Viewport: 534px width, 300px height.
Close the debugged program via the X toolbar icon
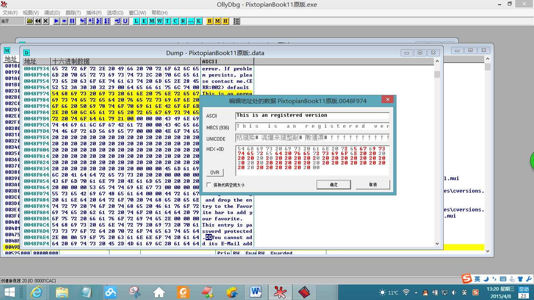[46, 21]
